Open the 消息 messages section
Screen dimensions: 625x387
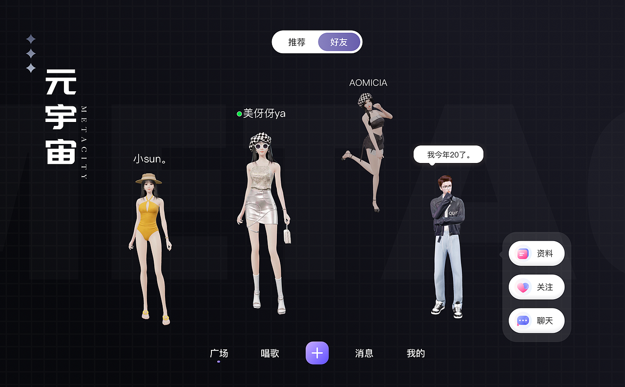(x=363, y=353)
